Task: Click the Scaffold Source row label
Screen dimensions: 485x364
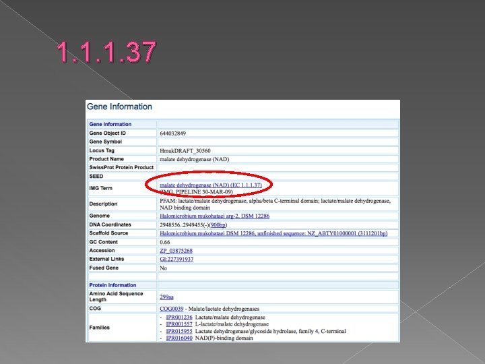Action: 108,233
